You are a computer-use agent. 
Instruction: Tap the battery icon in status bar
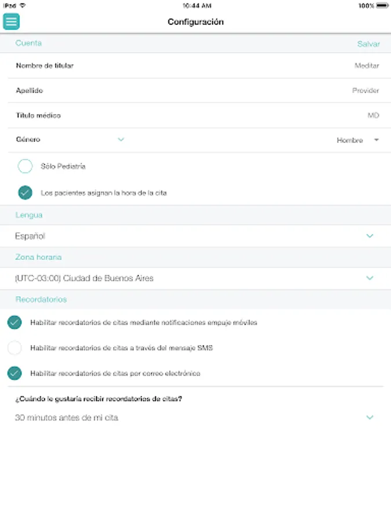[382, 5]
